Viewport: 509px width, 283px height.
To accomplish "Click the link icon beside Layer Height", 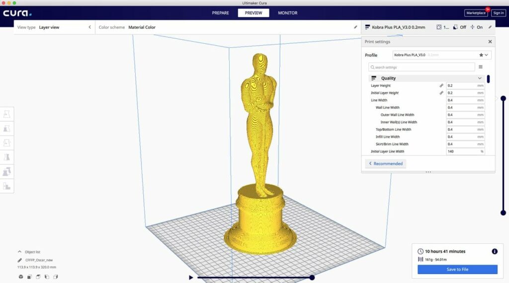I will [x=441, y=86].
